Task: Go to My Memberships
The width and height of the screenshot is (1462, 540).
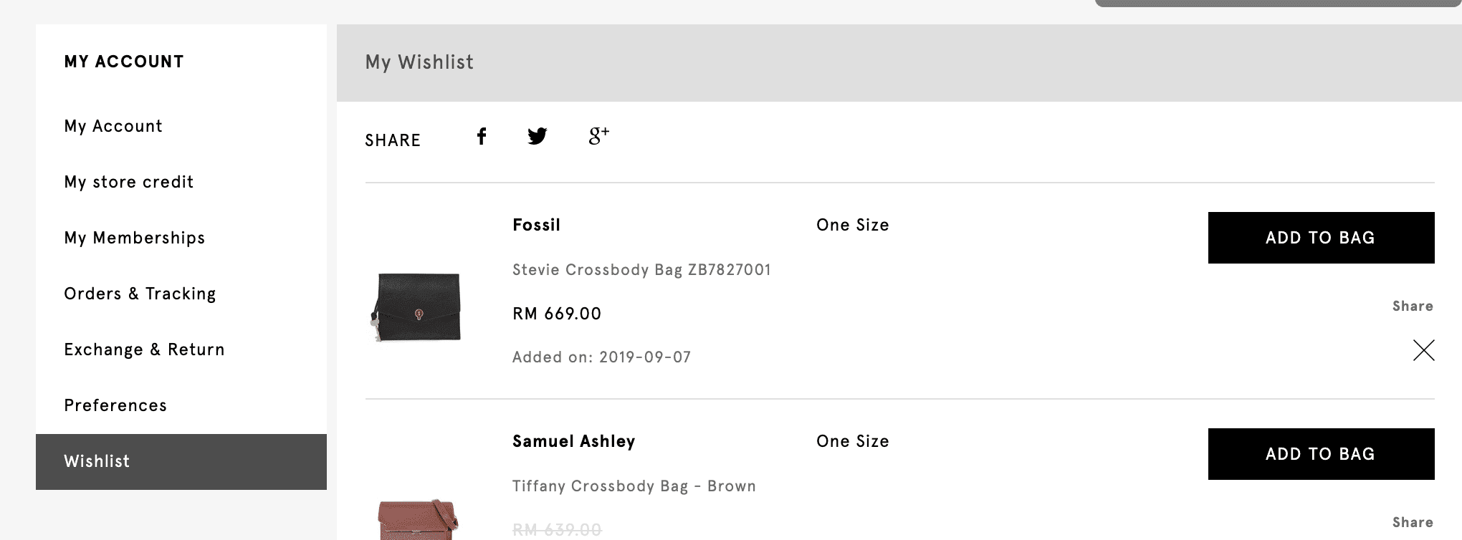Action: point(135,238)
